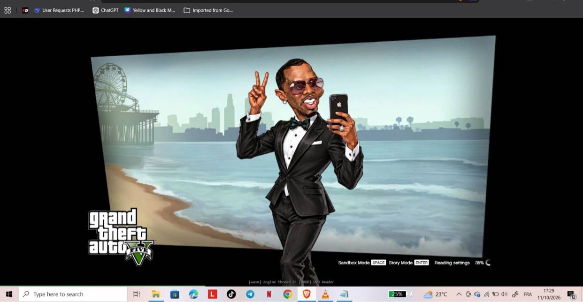
Task: Open the 23°C weather widget
Action: [435, 294]
